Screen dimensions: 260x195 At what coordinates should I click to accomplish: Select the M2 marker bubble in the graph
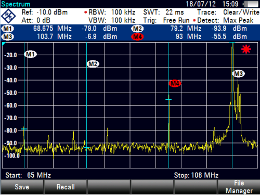click(x=93, y=64)
